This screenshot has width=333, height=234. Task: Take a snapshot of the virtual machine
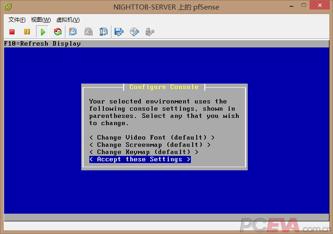tap(73, 32)
